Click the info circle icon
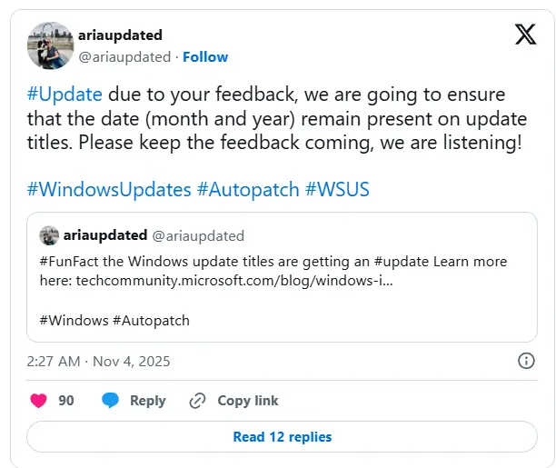This screenshot has width=556, height=468. point(525,361)
